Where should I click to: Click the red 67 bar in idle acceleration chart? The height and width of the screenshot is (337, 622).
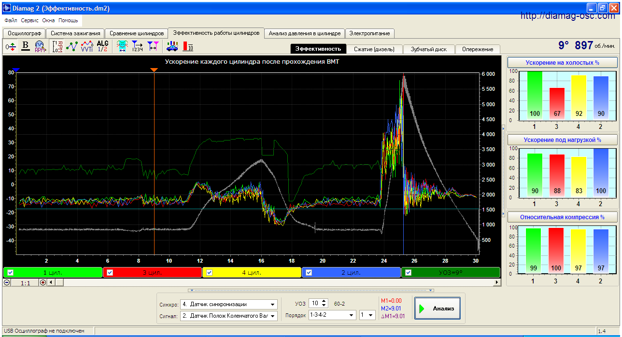(x=557, y=104)
